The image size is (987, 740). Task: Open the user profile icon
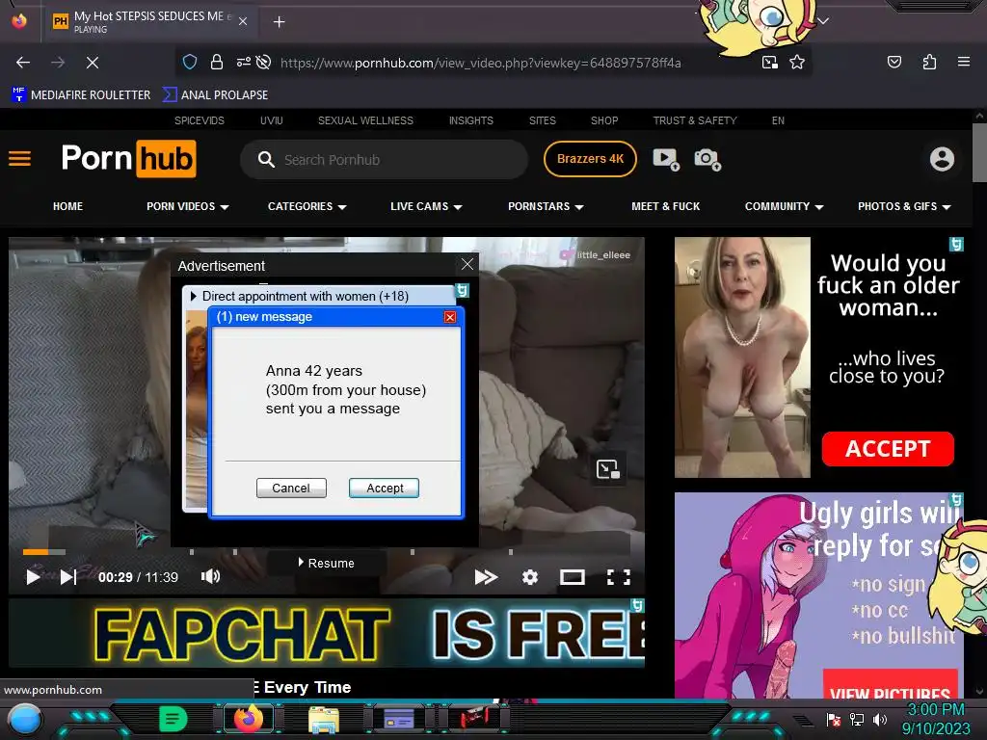click(x=942, y=159)
